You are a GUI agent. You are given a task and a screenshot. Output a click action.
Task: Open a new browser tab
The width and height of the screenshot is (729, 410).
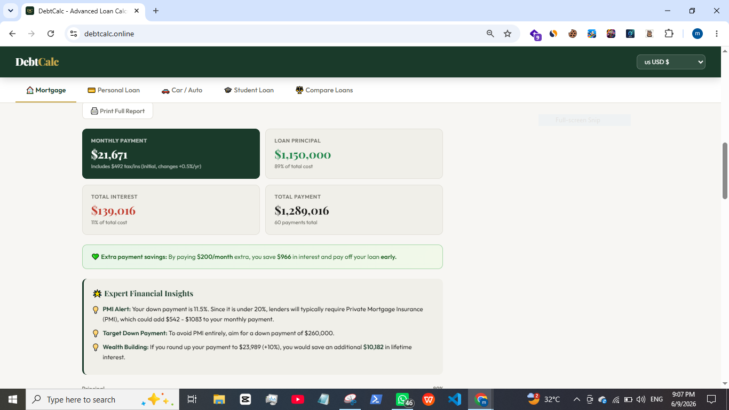156,11
